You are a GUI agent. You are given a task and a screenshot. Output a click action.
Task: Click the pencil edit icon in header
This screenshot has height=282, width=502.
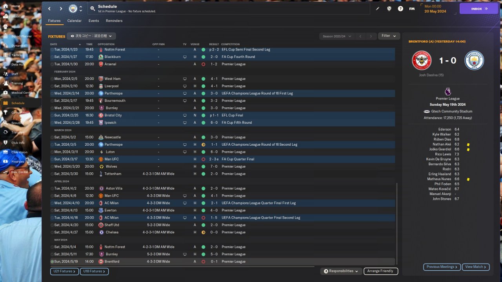tap(378, 9)
